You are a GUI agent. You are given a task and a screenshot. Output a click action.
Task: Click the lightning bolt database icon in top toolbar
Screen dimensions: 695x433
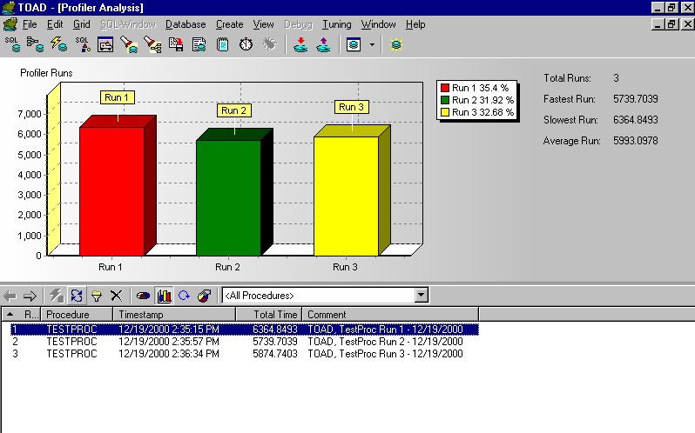pyautogui.click(x=58, y=44)
